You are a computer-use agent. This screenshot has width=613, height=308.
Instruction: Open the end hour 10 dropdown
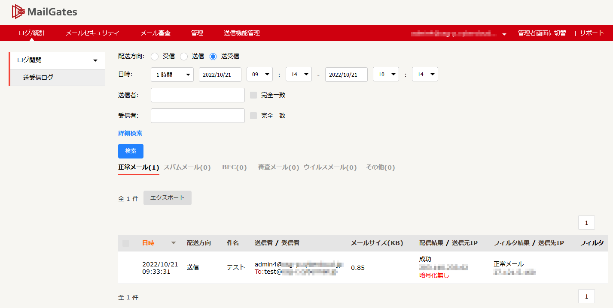click(386, 75)
